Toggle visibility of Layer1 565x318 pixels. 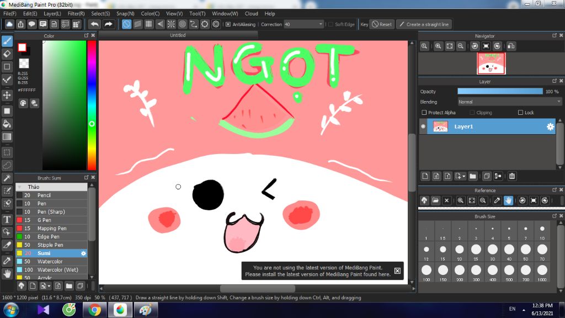tap(423, 126)
